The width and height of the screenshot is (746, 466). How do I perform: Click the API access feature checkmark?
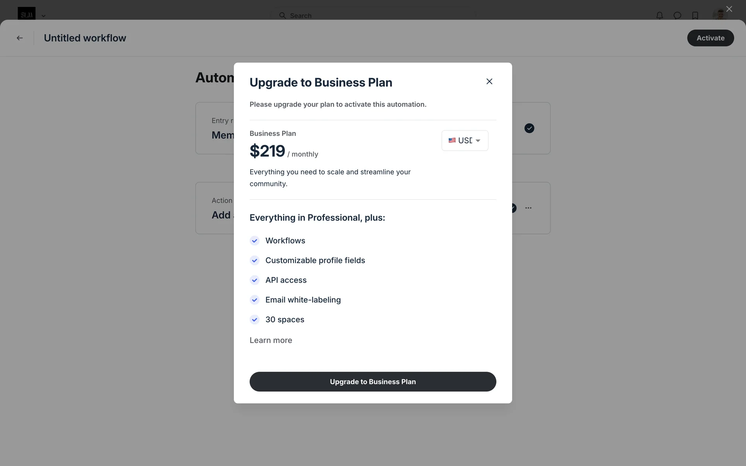[254, 280]
